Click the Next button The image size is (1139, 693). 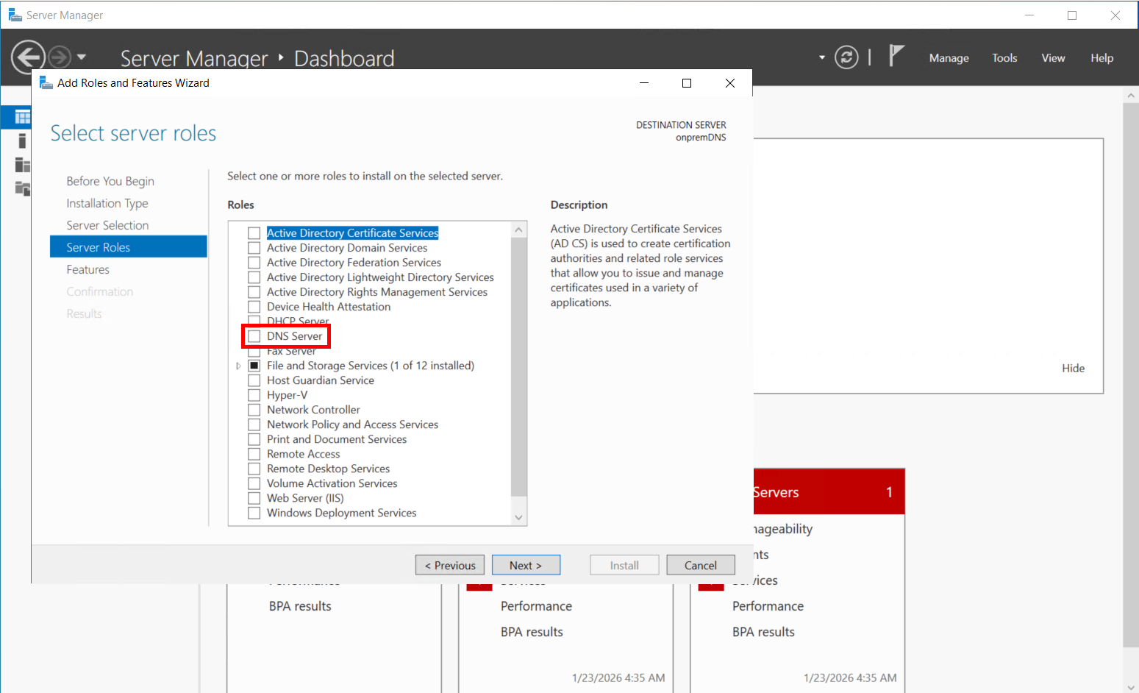click(x=526, y=565)
